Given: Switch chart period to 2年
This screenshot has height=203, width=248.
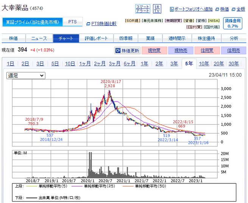Looking at the screenshot, I should (x=159, y=64).
